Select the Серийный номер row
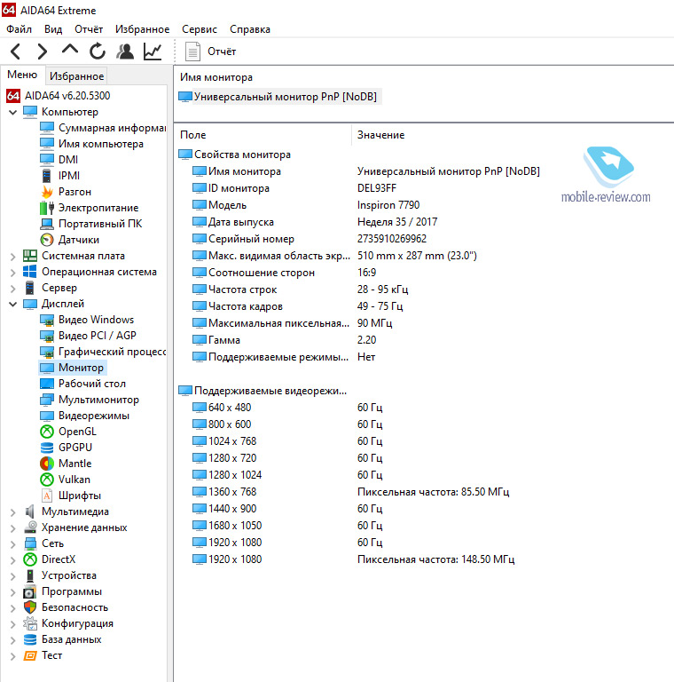This screenshot has height=682, width=674. 251,239
